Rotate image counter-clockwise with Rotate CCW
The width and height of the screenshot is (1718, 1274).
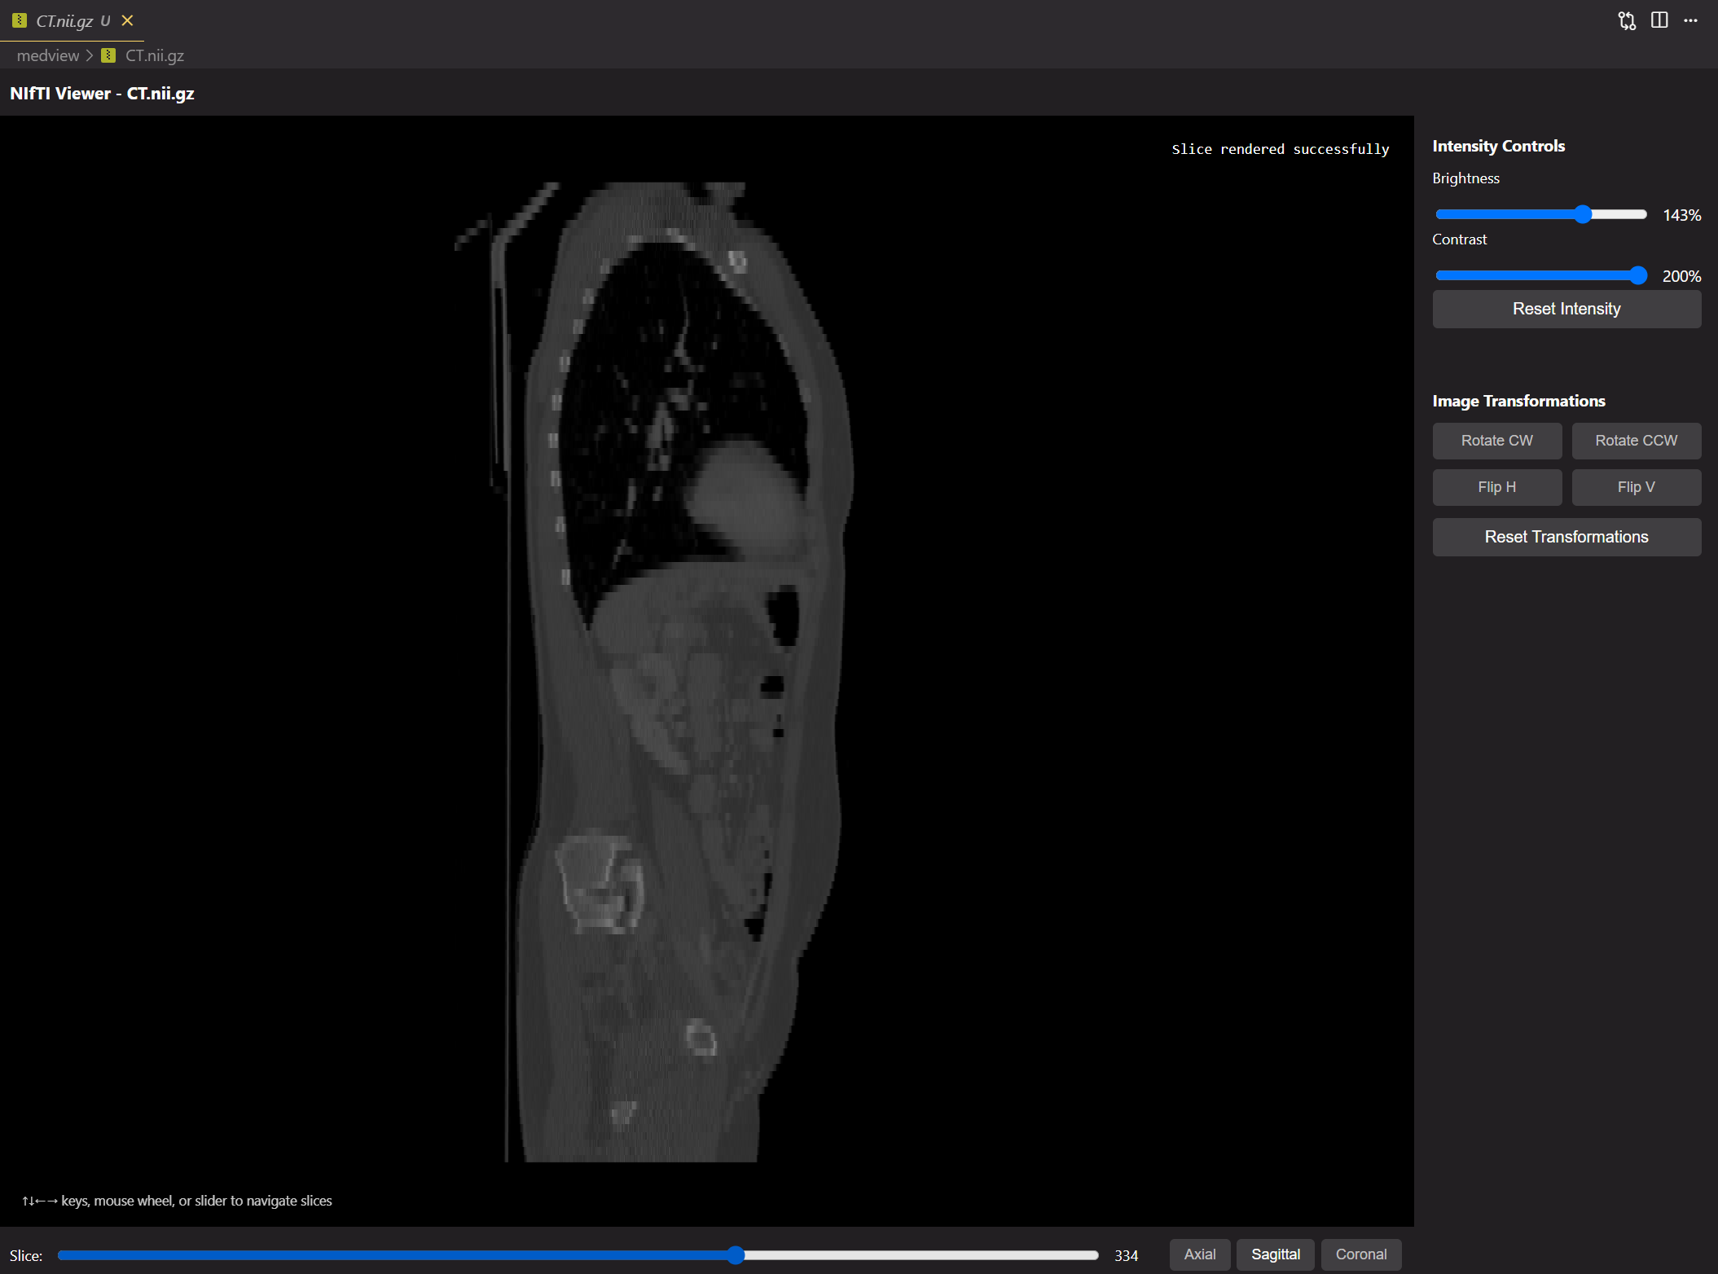[1636, 441]
